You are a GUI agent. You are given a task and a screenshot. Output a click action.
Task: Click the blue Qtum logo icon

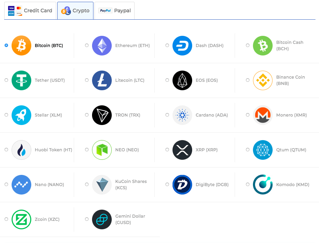263,150
